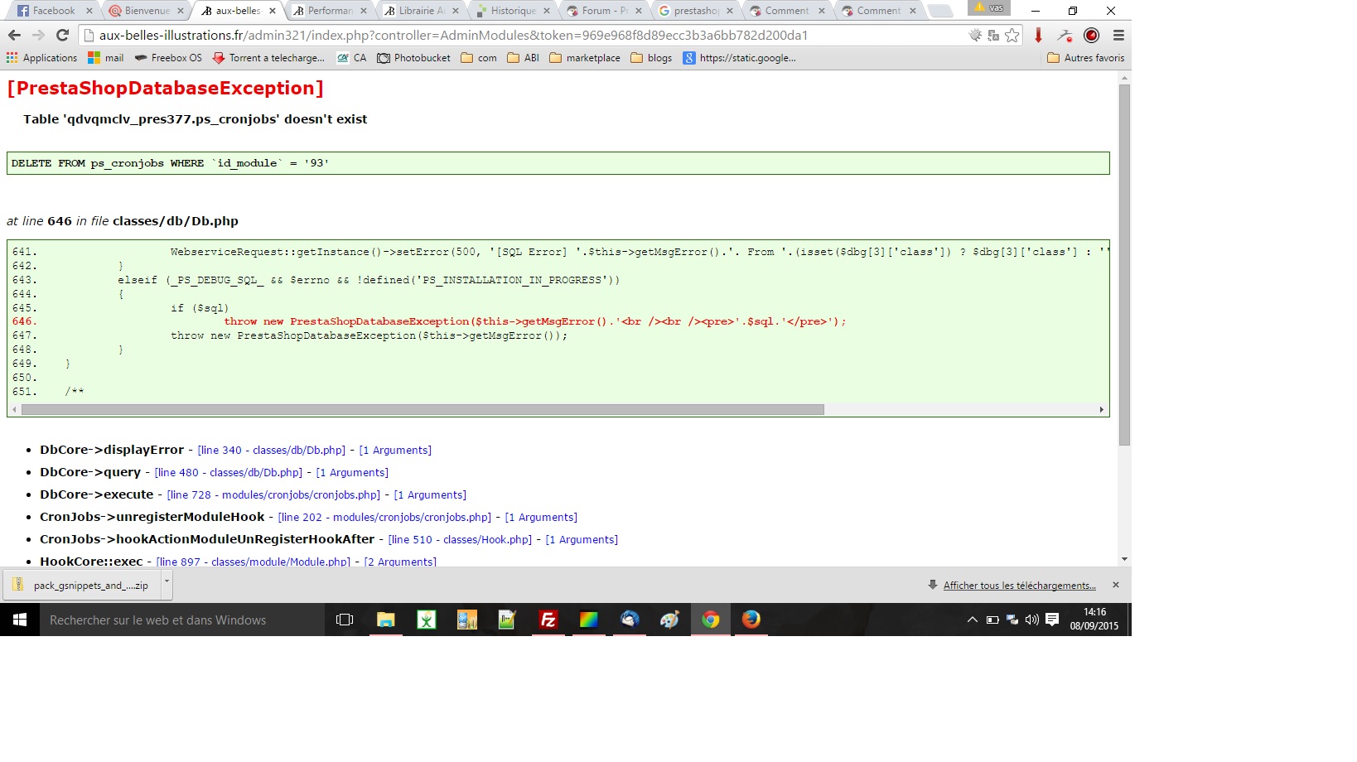Click the code block right scroll arrow
The height and width of the screenshot is (762, 1357).
coord(1101,409)
